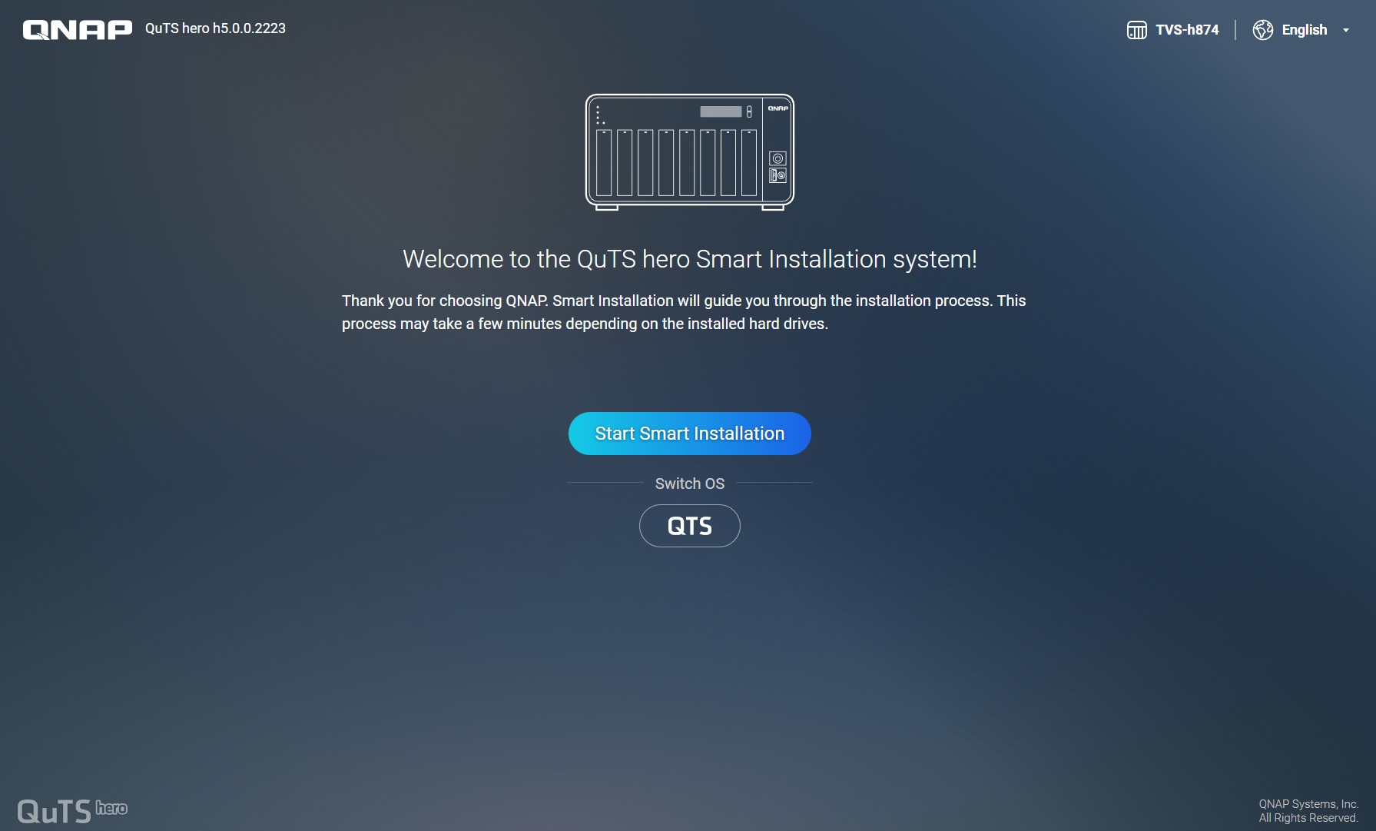
Task: Click the QNAP Systems, Inc. copyright text
Action: (1308, 811)
